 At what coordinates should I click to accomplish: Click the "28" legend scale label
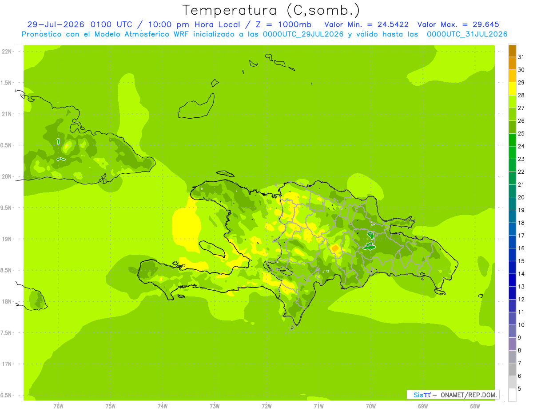(521, 95)
